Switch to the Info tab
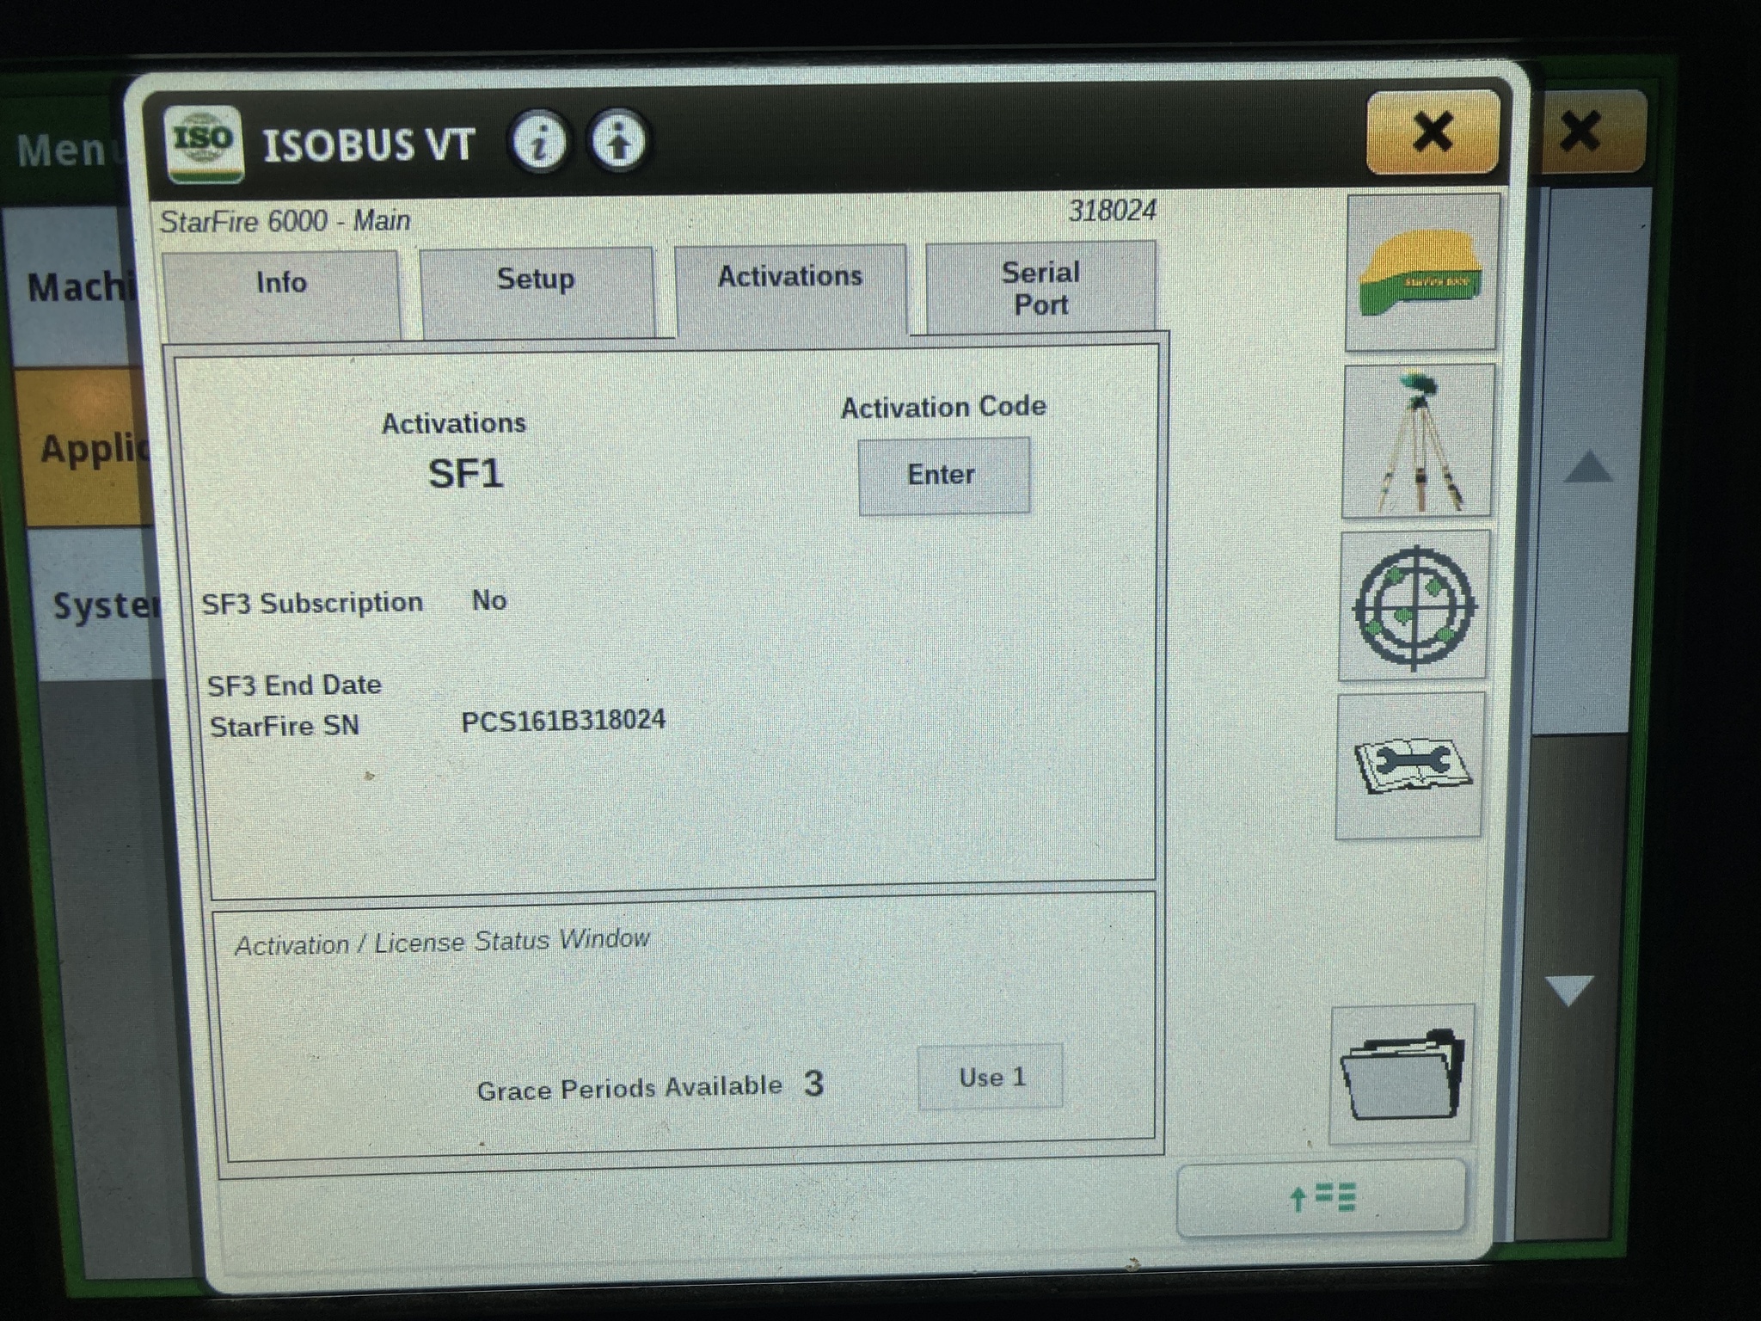The image size is (1761, 1321). coord(281,294)
